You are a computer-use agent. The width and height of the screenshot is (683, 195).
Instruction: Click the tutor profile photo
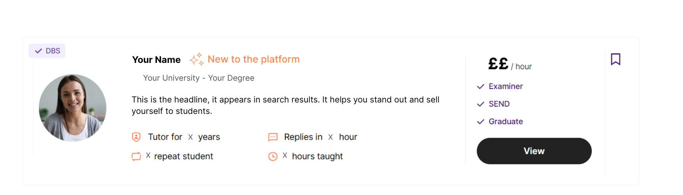pos(72,108)
